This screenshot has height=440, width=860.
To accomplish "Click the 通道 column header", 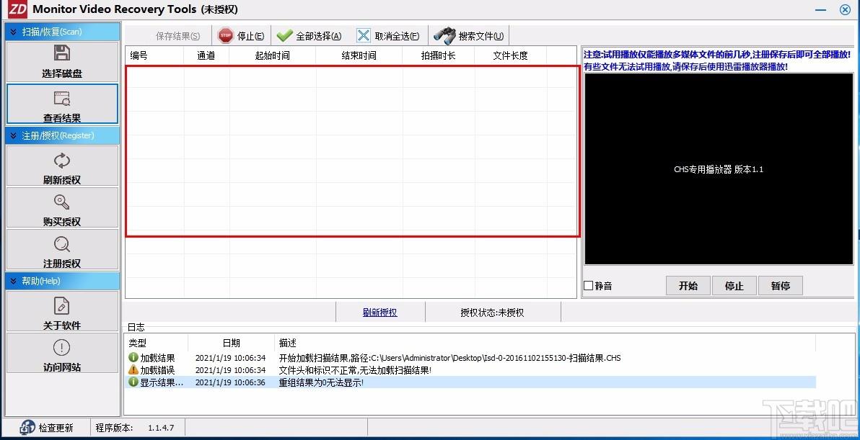I will coord(206,55).
